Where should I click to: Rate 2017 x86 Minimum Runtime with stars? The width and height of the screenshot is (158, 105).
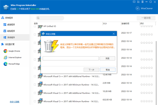click(147, 101)
